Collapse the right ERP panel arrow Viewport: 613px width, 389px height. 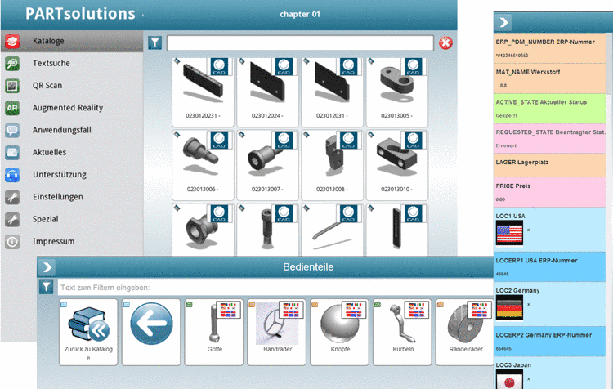click(503, 22)
